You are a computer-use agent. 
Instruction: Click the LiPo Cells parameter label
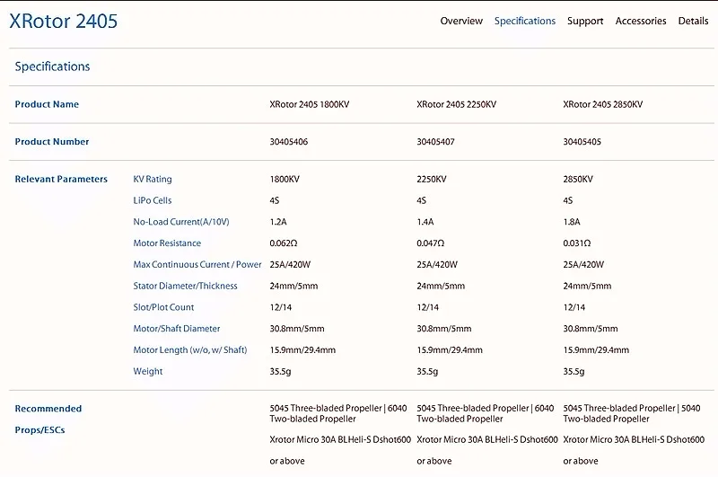[x=153, y=200]
